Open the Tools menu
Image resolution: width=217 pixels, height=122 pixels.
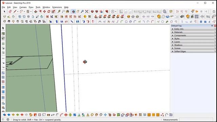click(x=38, y=7)
